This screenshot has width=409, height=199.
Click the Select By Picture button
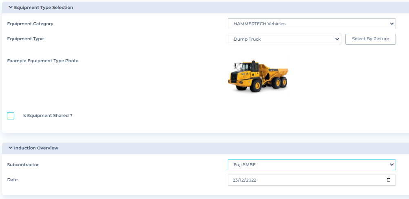[x=370, y=39]
